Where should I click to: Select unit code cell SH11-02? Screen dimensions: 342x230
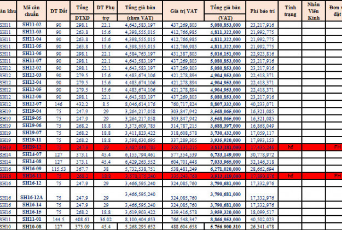(32, 25)
